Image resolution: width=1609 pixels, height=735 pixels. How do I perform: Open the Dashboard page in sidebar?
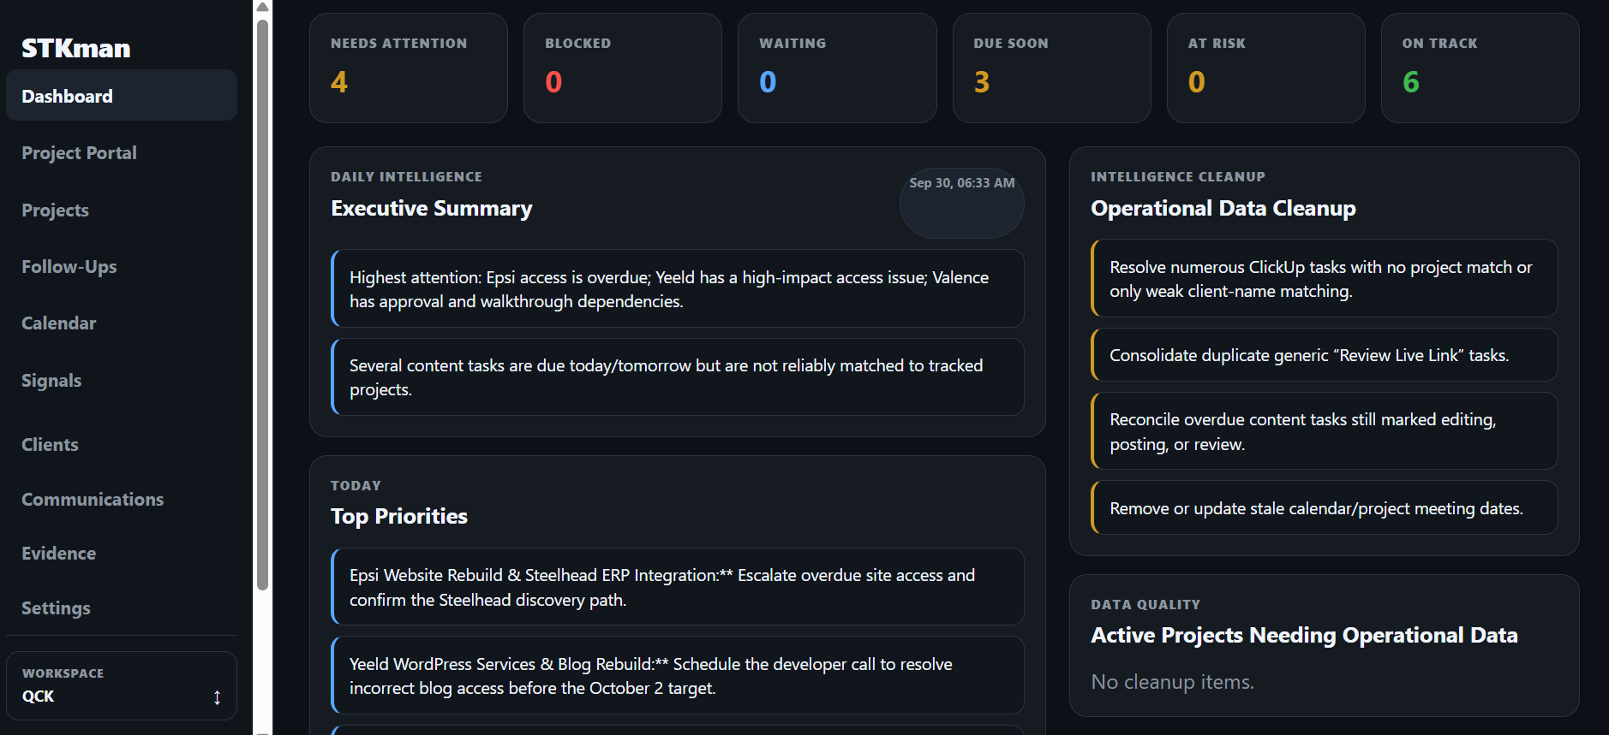point(122,96)
